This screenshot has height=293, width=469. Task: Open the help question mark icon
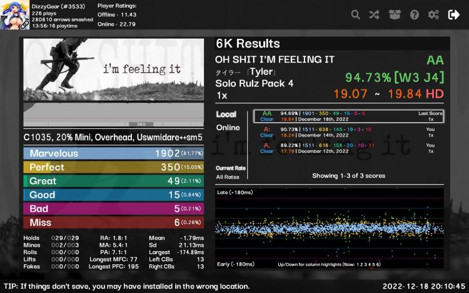click(414, 14)
